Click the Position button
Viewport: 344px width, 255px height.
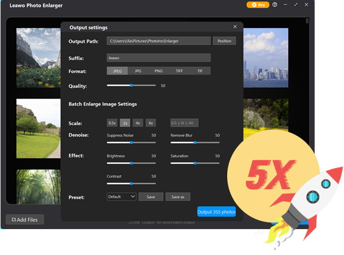(224, 41)
